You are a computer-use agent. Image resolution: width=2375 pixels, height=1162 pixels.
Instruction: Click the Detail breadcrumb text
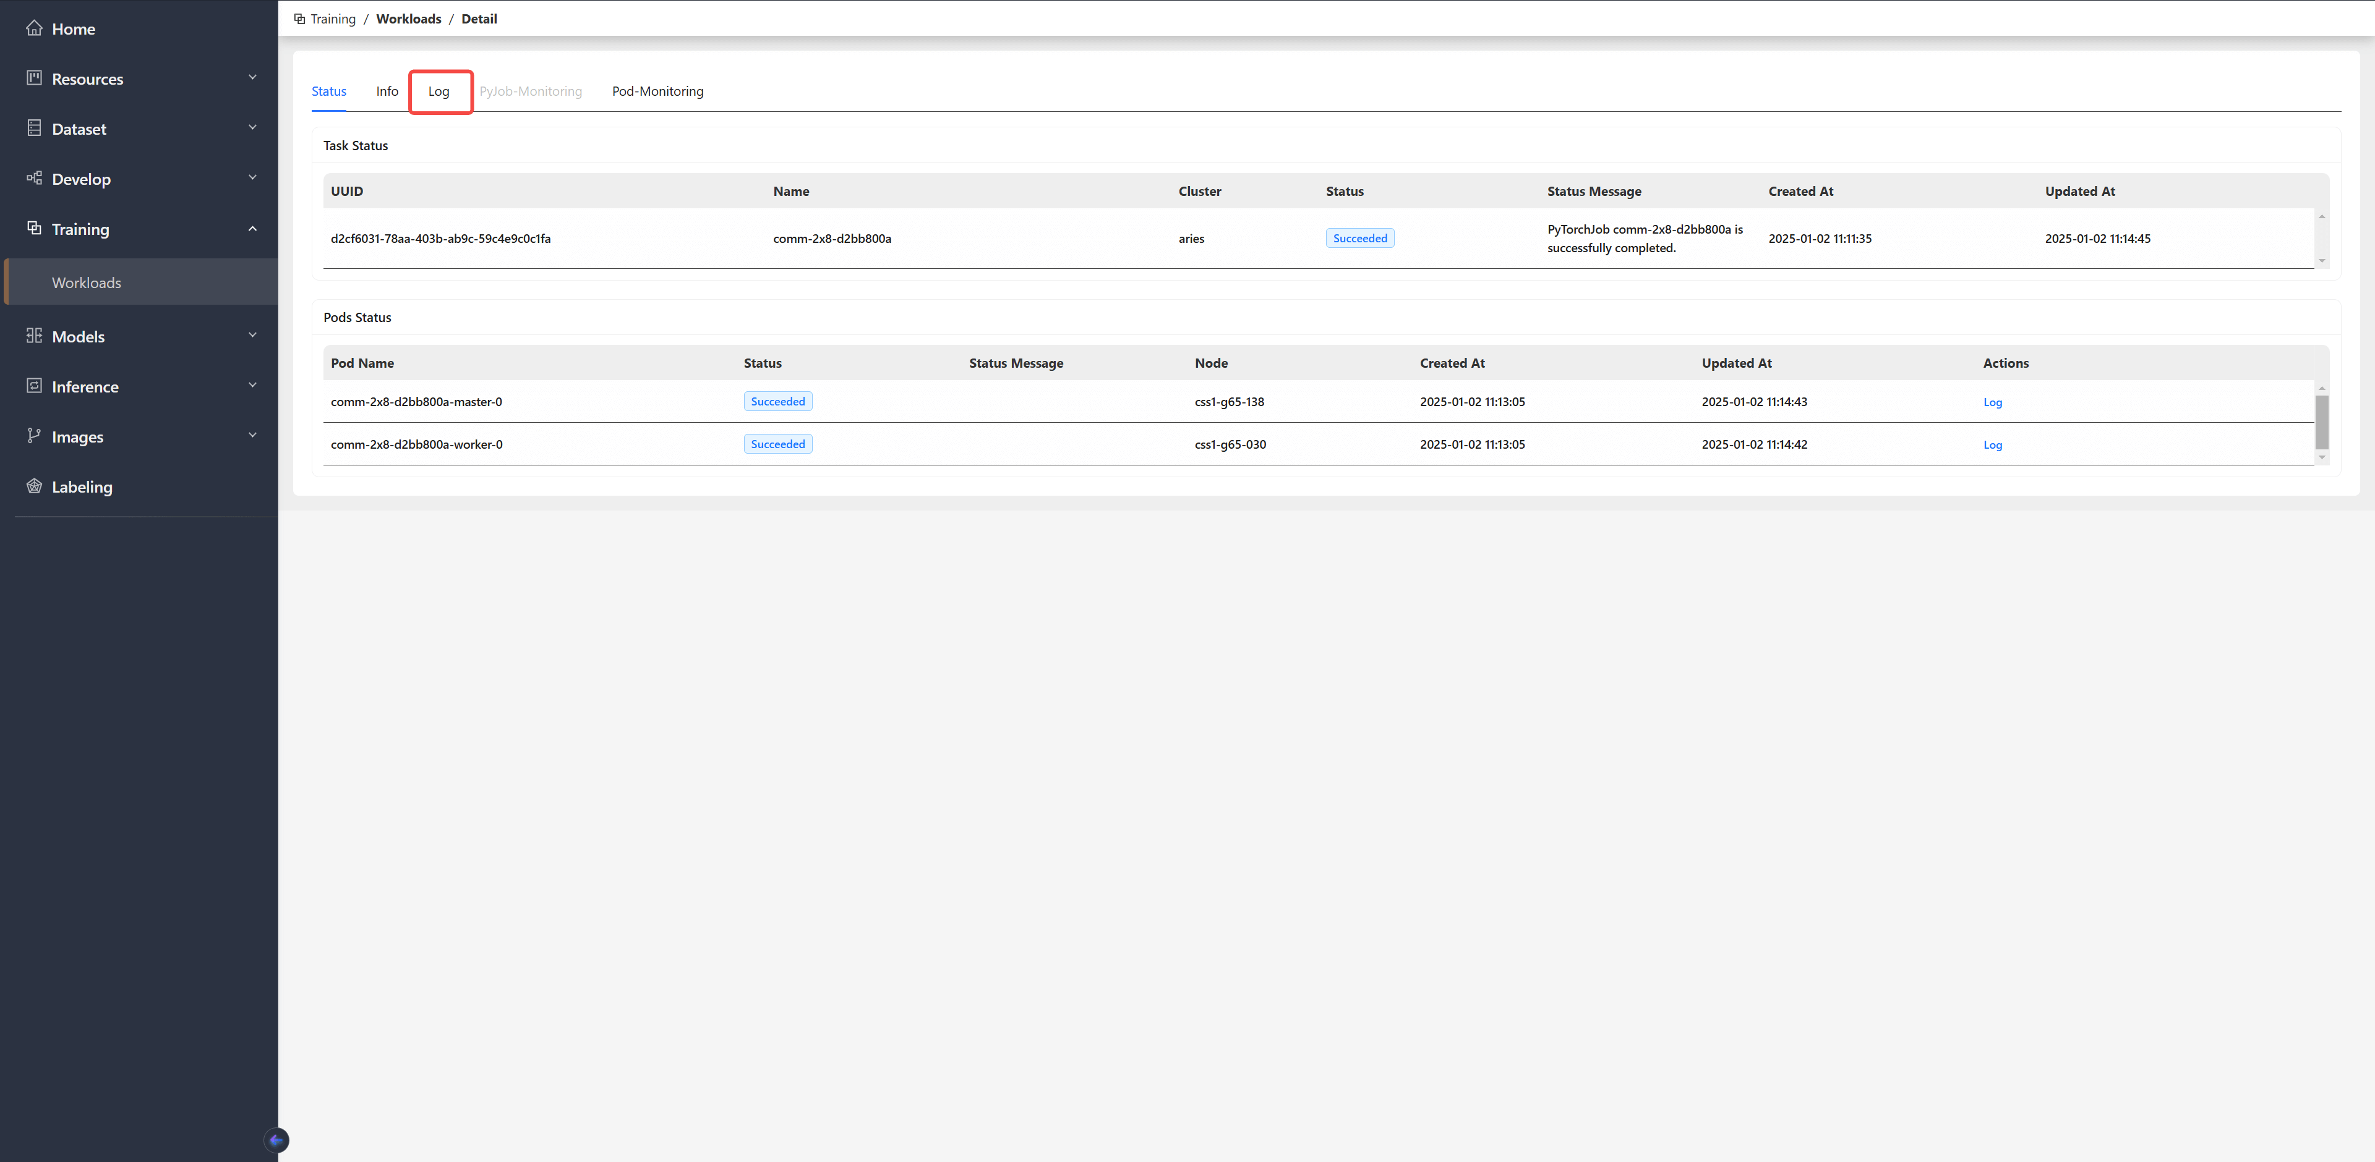click(x=479, y=19)
